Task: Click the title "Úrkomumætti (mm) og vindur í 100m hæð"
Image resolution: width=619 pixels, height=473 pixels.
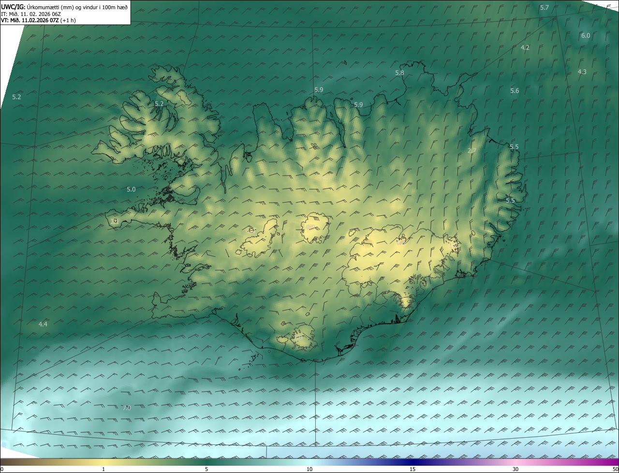Action: pos(77,7)
